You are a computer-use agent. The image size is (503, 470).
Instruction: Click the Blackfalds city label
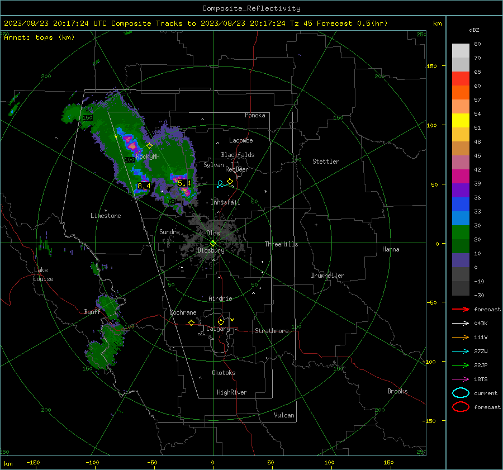(238, 155)
